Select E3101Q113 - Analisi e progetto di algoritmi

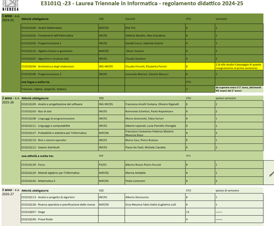pyautogui.click(x=60, y=197)
